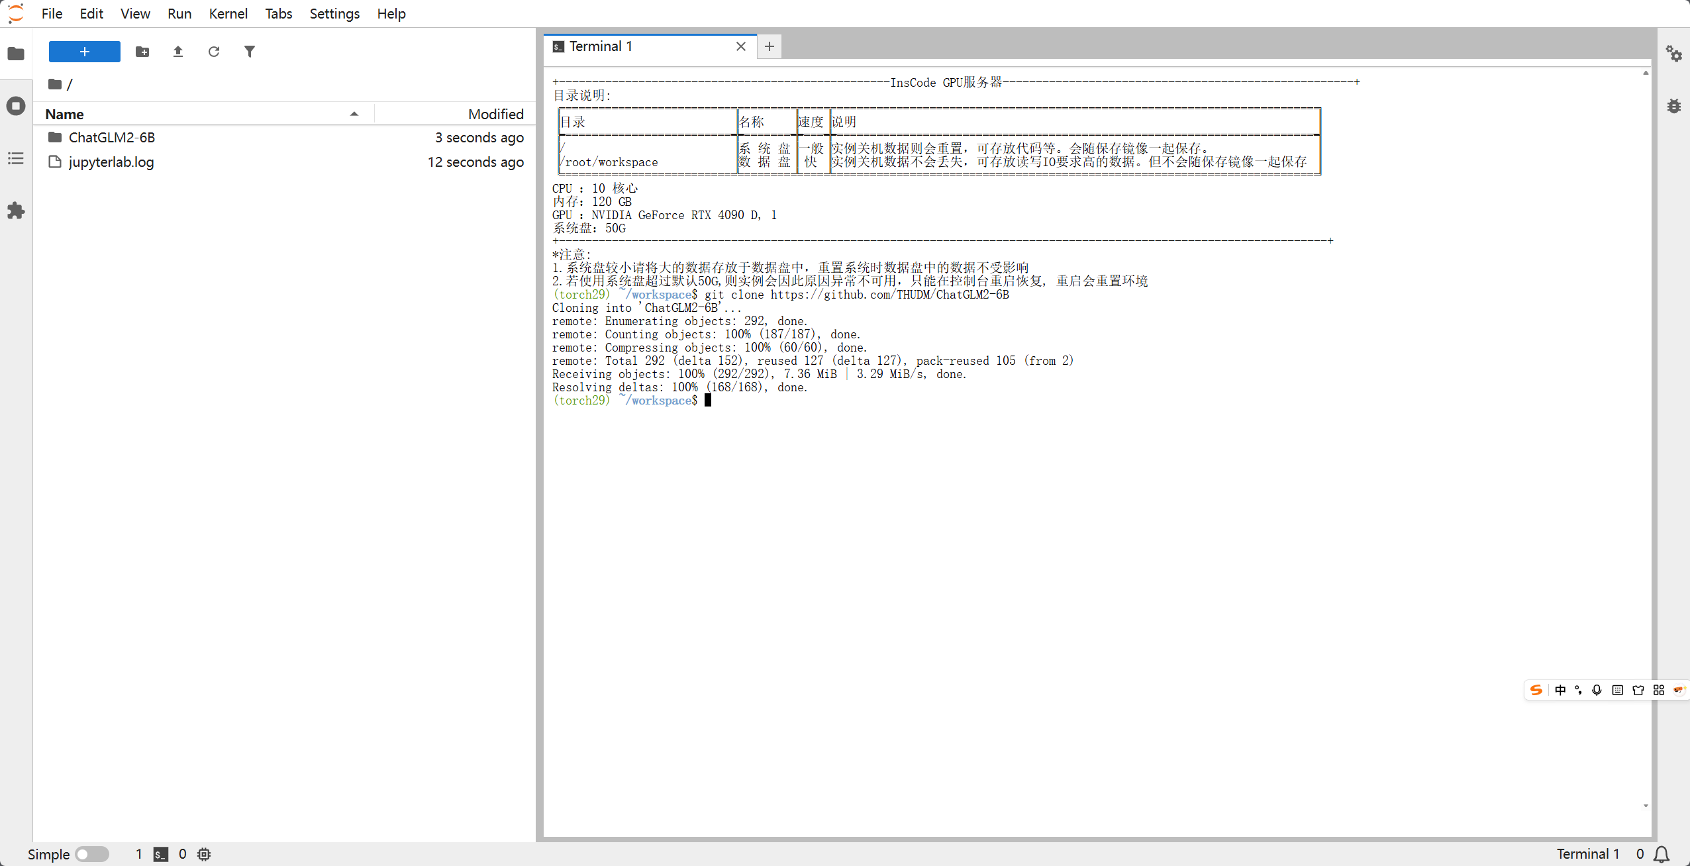The height and width of the screenshot is (866, 1690).
Task: Open the debugger bug icon
Action: pos(1674,106)
